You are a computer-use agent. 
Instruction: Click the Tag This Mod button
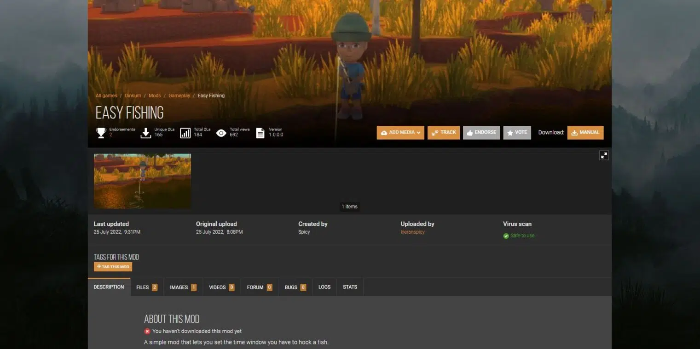point(113,267)
